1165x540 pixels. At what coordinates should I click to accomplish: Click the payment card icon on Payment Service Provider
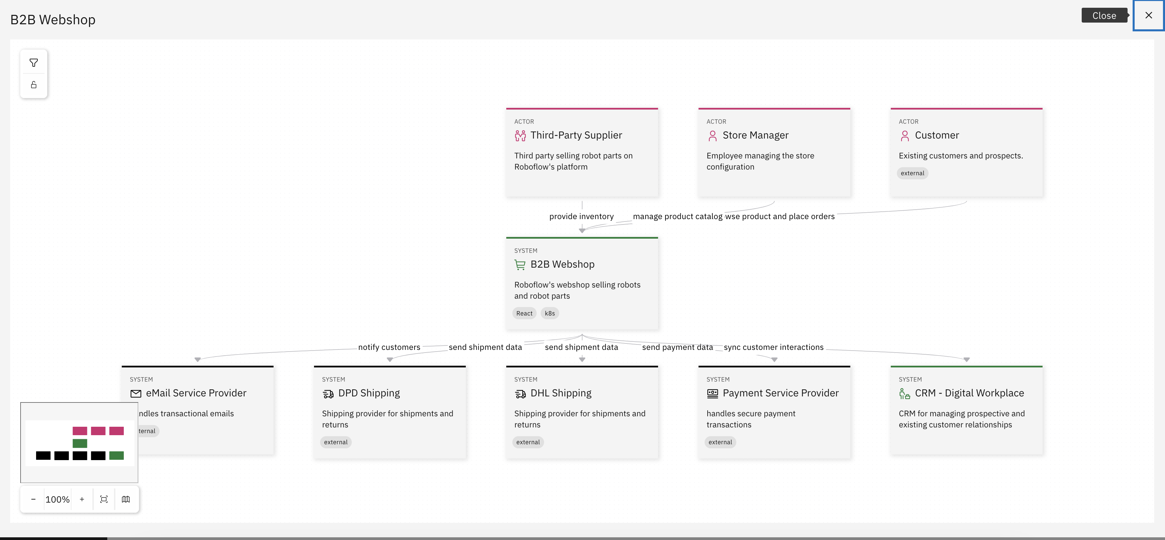click(x=712, y=394)
